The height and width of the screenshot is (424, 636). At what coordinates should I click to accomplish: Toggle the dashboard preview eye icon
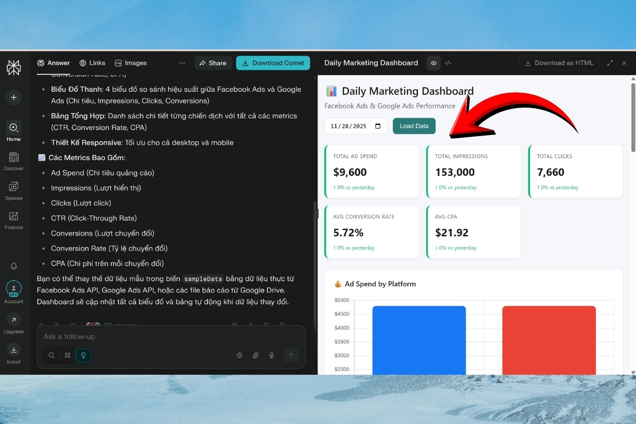click(x=434, y=63)
